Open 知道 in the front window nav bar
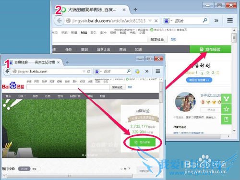This screenshot has width=240, height=180. [x=102, y=96]
